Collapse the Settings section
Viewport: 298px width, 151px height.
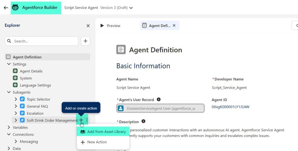point(9,64)
